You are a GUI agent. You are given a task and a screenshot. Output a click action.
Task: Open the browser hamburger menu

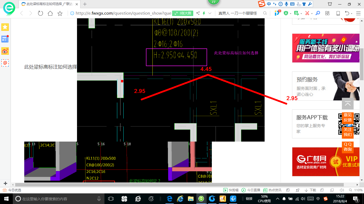click(x=358, y=13)
